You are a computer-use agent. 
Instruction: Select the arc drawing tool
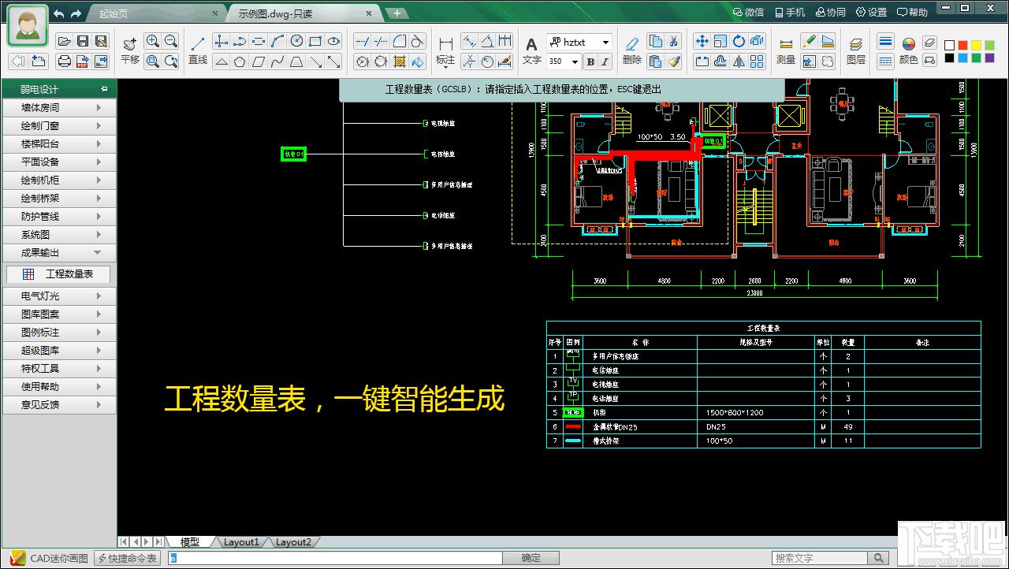click(x=277, y=41)
